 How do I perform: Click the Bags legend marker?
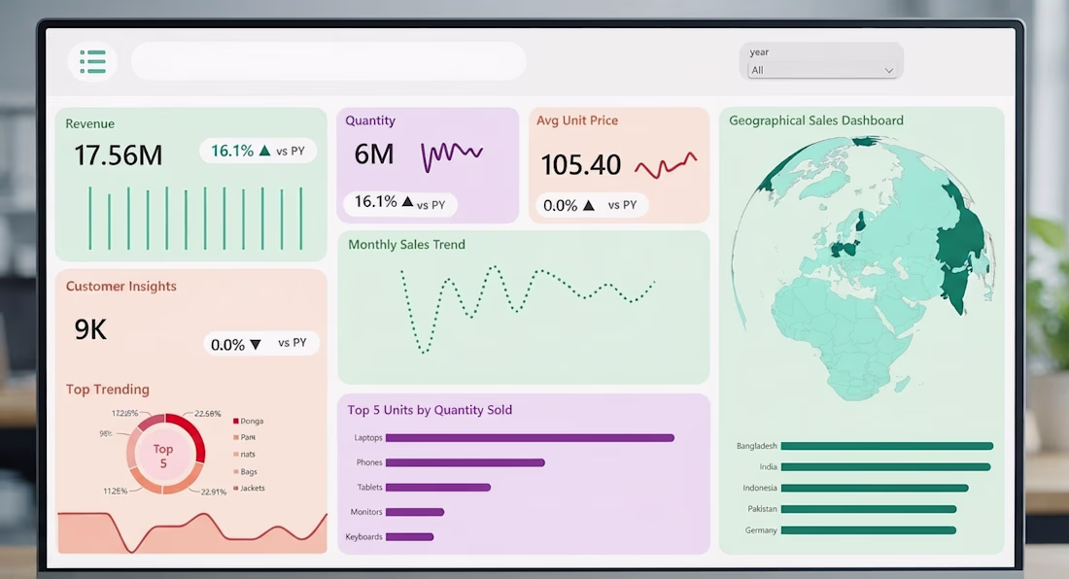pos(236,471)
